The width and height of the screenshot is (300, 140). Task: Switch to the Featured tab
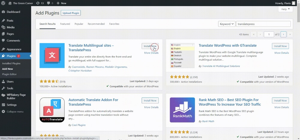pos(65,24)
